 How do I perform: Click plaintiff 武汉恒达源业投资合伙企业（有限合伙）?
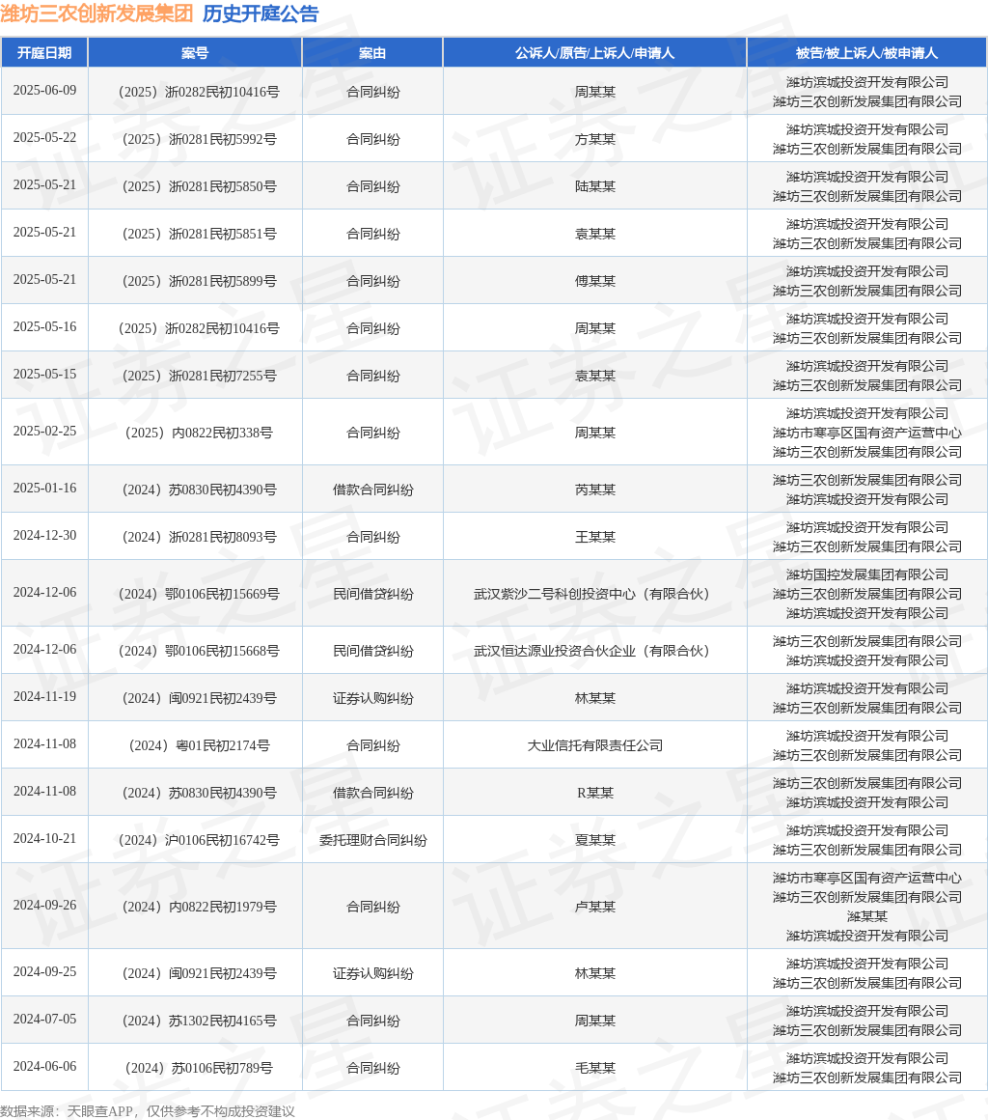(594, 652)
